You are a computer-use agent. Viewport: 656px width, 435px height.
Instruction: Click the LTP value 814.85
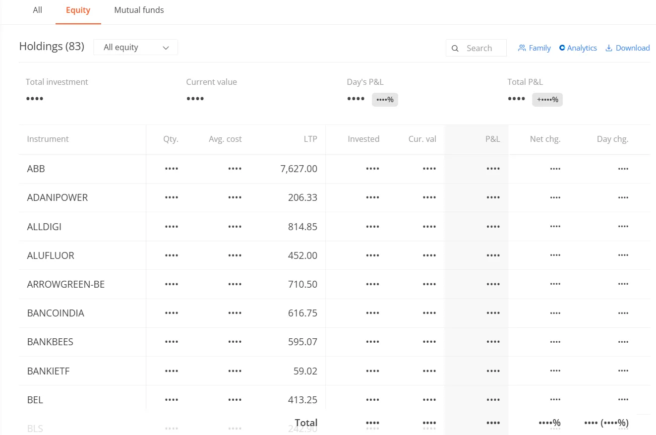302,227
